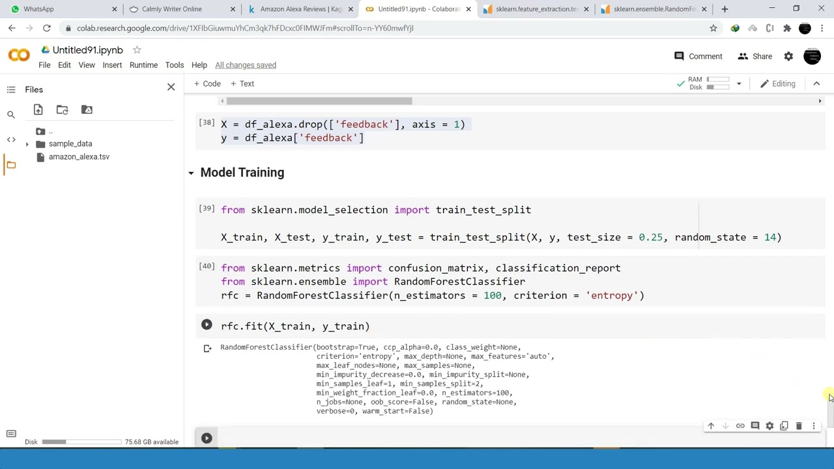Switch to the Calmly Writer Online tab

(182, 9)
